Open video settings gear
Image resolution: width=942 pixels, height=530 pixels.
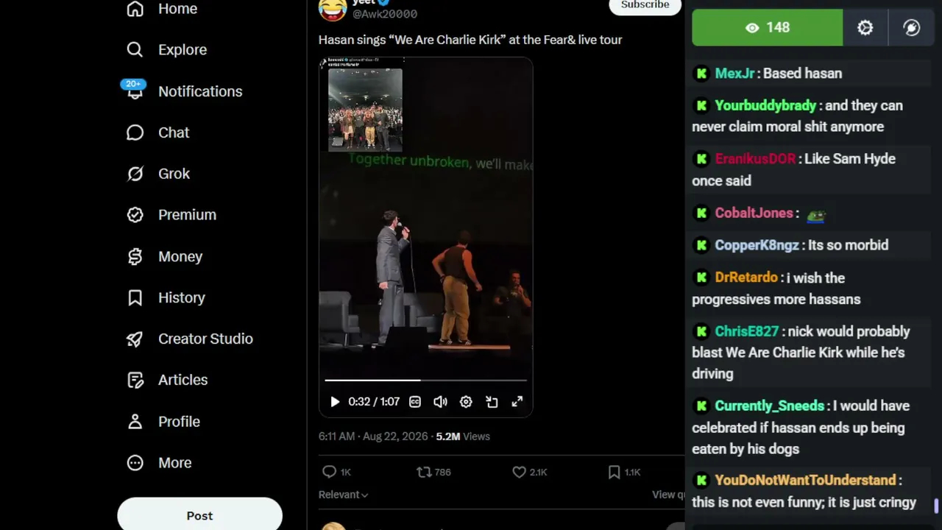tap(466, 402)
